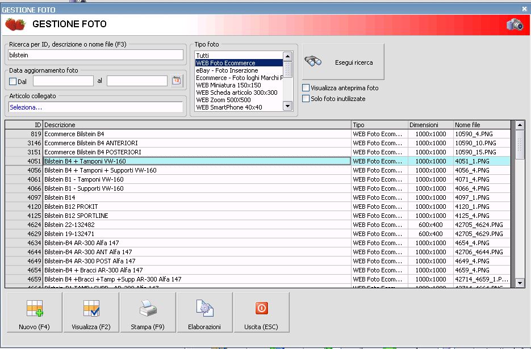Select row Bilstein 22-132482
Image resolution: width=531 pixels, height=349 pixels.
(258, 225)
